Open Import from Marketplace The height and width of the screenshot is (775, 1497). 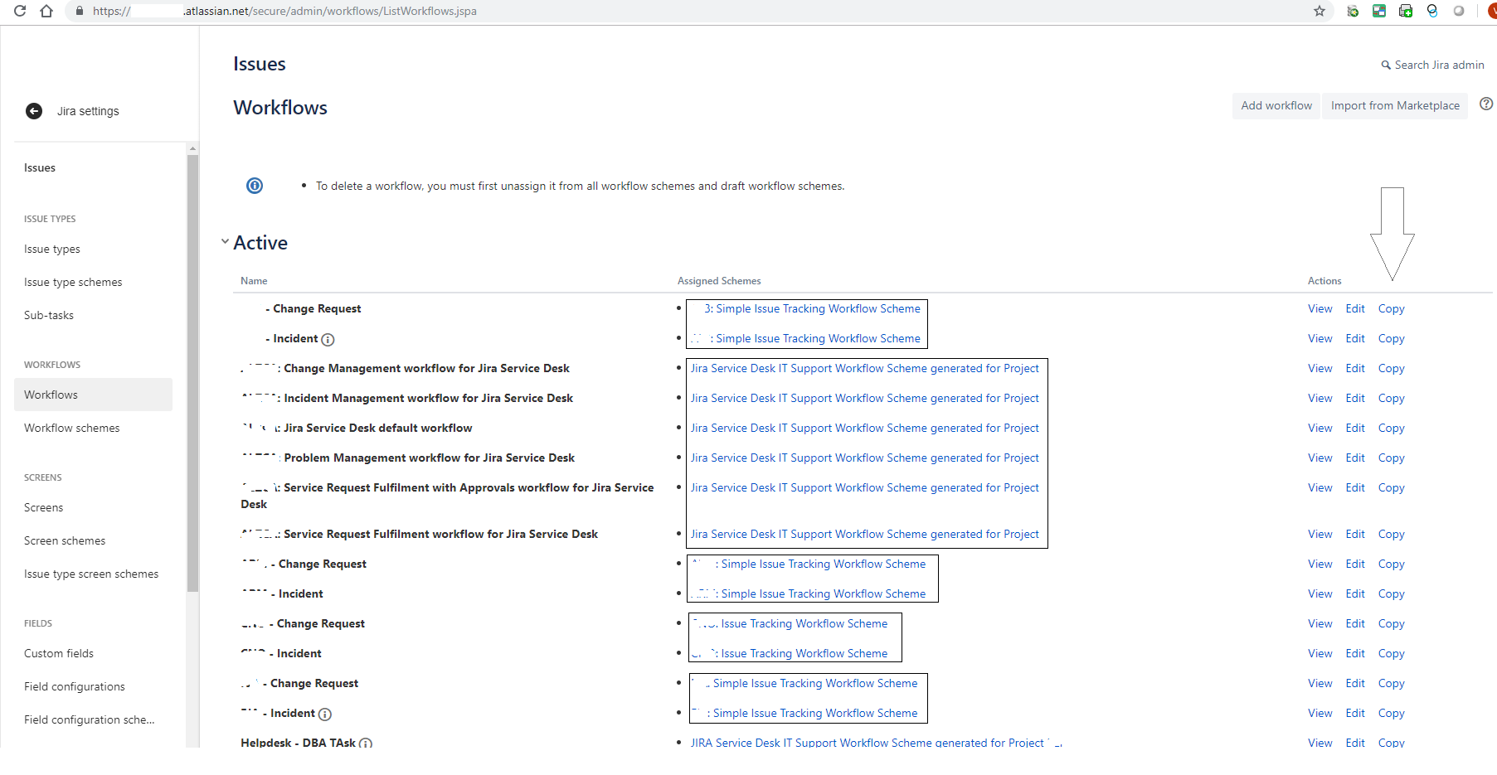point(1395,105)
